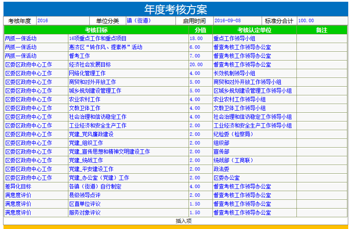Click the 插入项 button at bottom
Image resolution: width=350 pixels, height=229 pixels.
pyautogui.click(x=183, y=221)
